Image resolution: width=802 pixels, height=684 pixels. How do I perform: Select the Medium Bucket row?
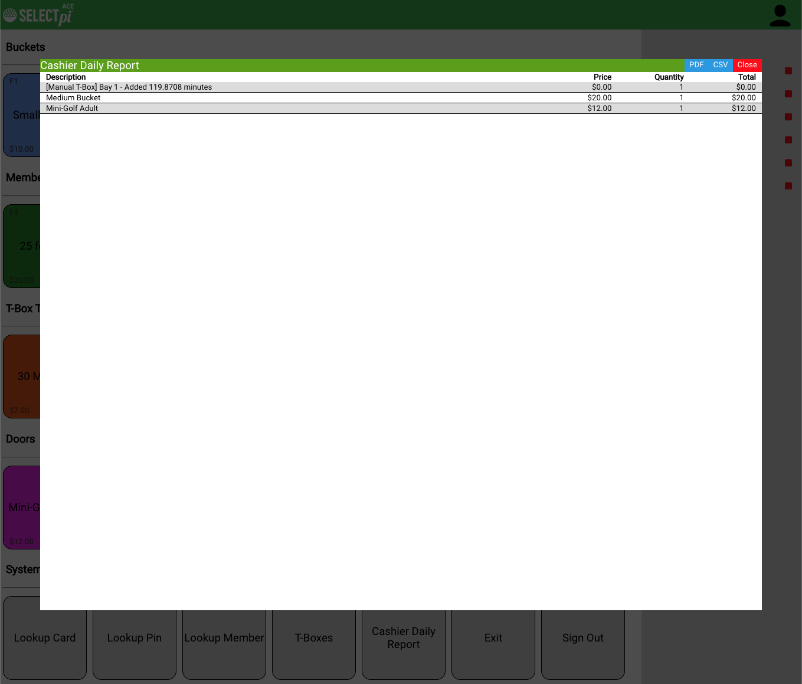click(401, 98)
